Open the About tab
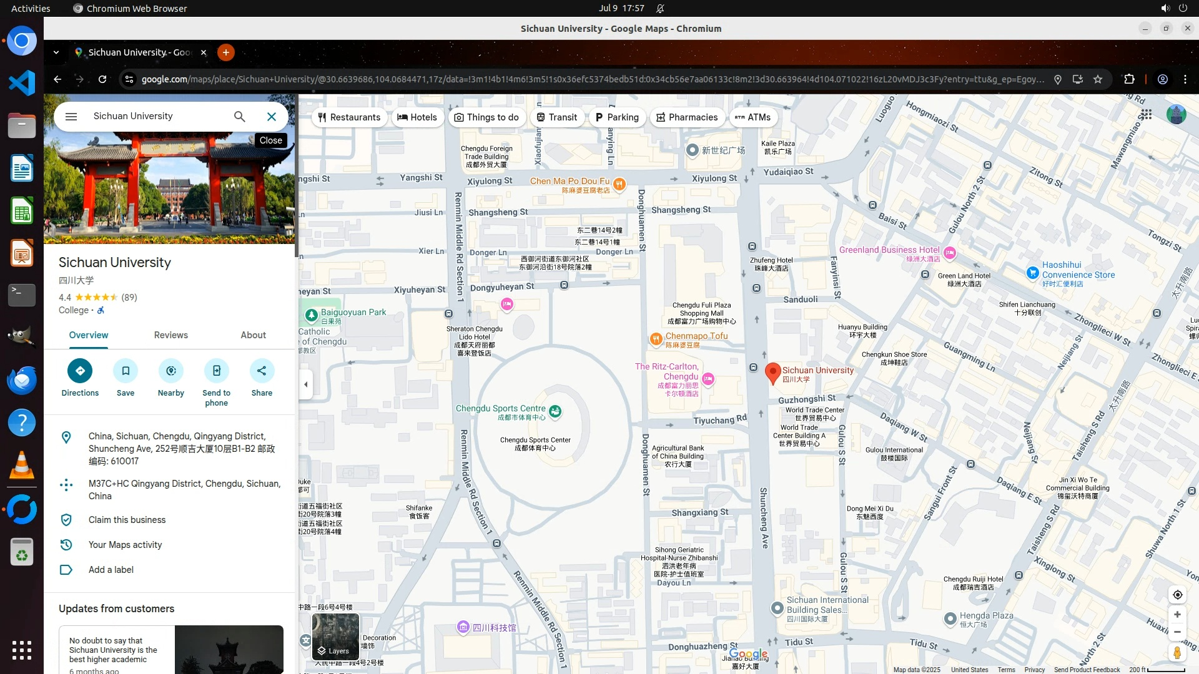1199x674 pixels. 253,335
